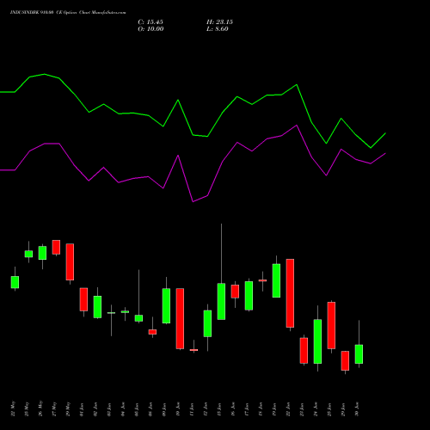Click the 15 Jun date label

pos(219,408)
